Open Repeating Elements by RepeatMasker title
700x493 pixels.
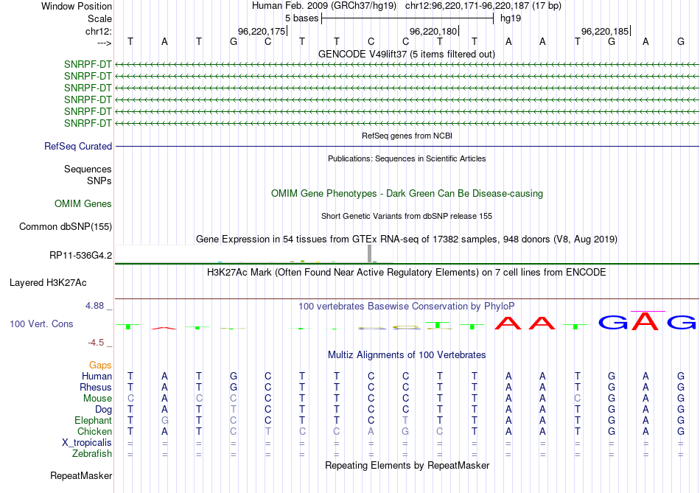407,465
